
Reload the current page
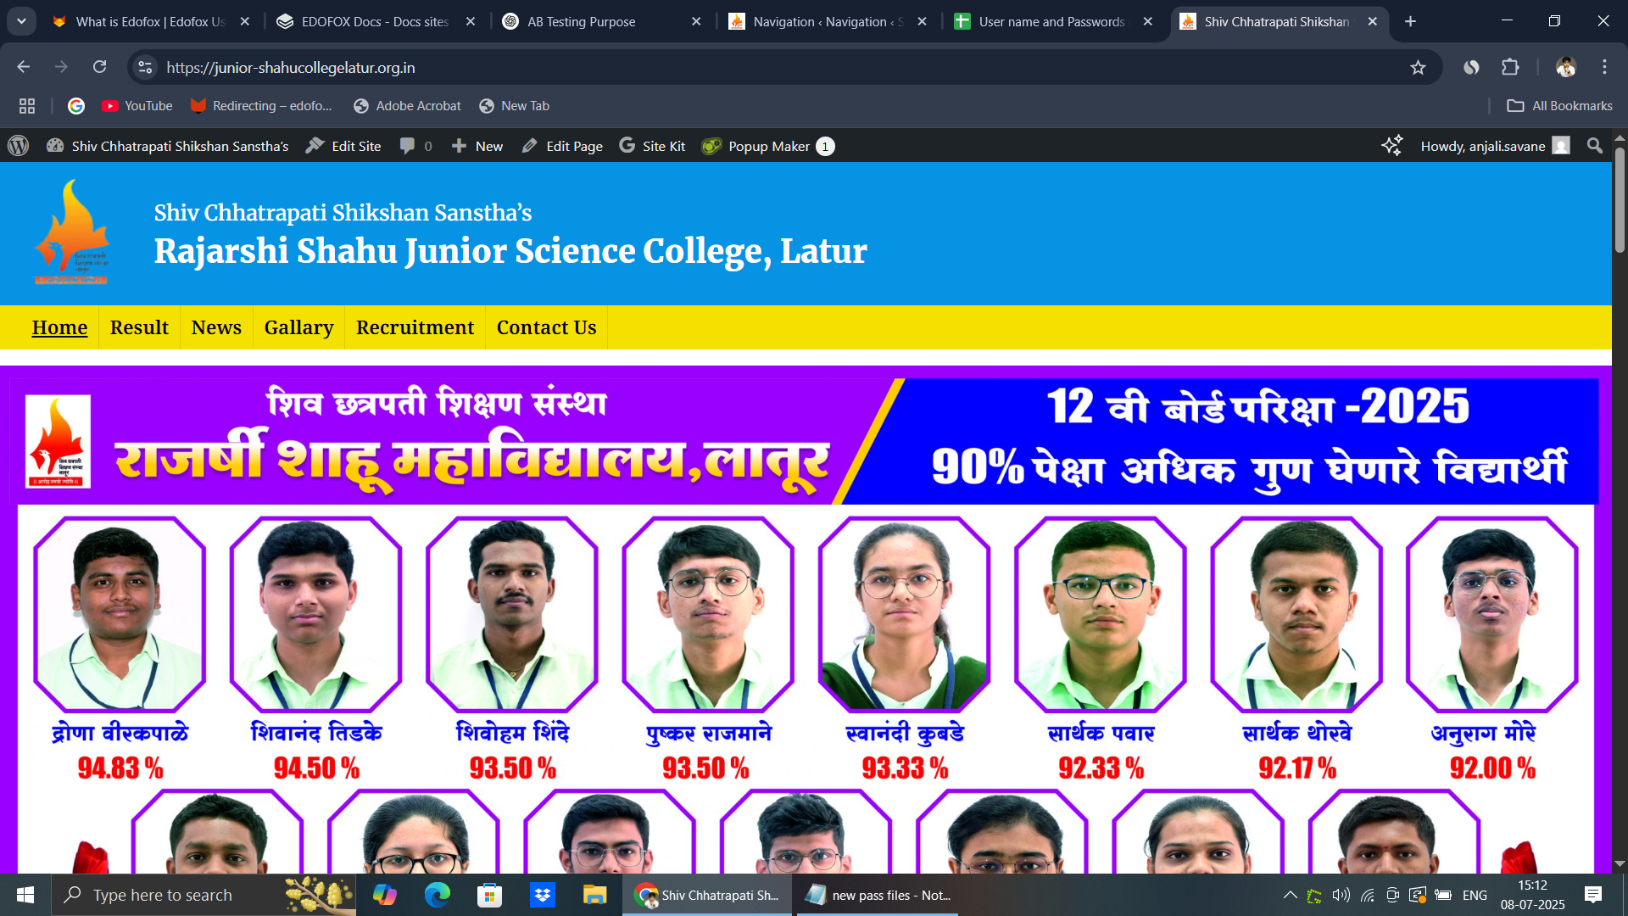[x=99, y=67]
